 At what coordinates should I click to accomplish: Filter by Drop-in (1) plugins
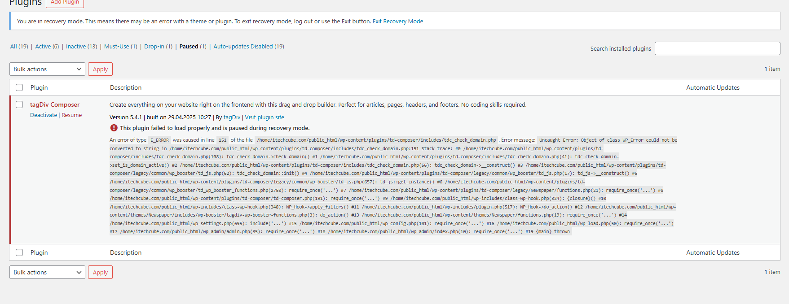coord(158,46)
